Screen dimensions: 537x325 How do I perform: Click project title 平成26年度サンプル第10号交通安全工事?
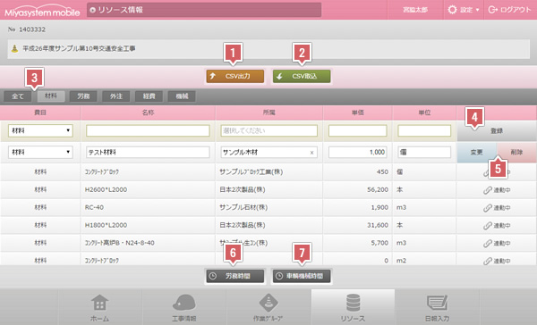click(x=79, y=48)
